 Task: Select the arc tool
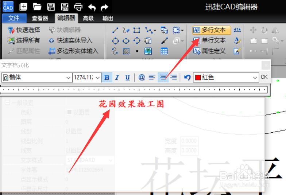(x=137, y=41)
